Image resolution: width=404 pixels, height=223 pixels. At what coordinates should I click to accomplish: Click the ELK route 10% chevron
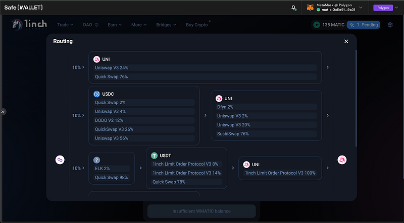(x=83, y=168)
